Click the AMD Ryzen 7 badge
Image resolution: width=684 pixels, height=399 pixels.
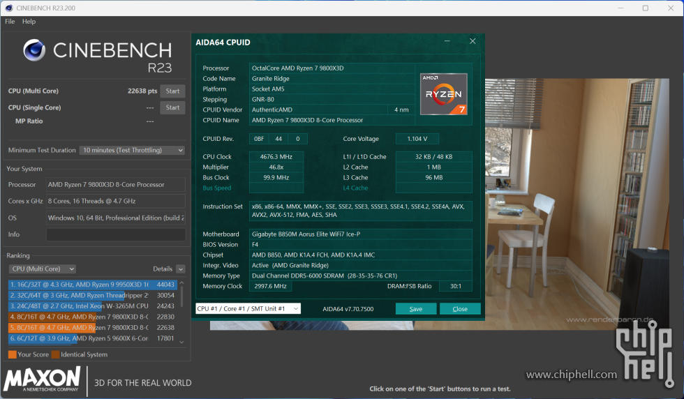tap(444, 94)
